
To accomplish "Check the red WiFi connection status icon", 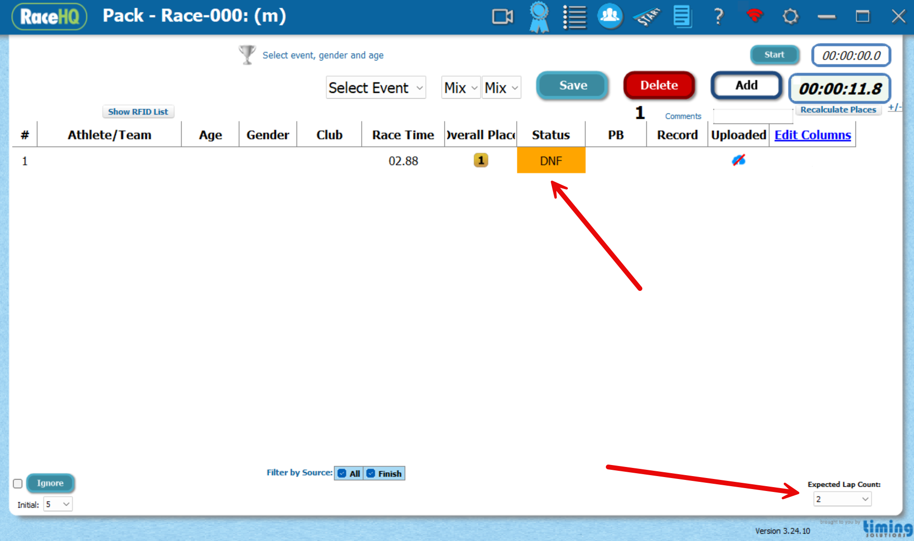I will (x=753, y=16).
